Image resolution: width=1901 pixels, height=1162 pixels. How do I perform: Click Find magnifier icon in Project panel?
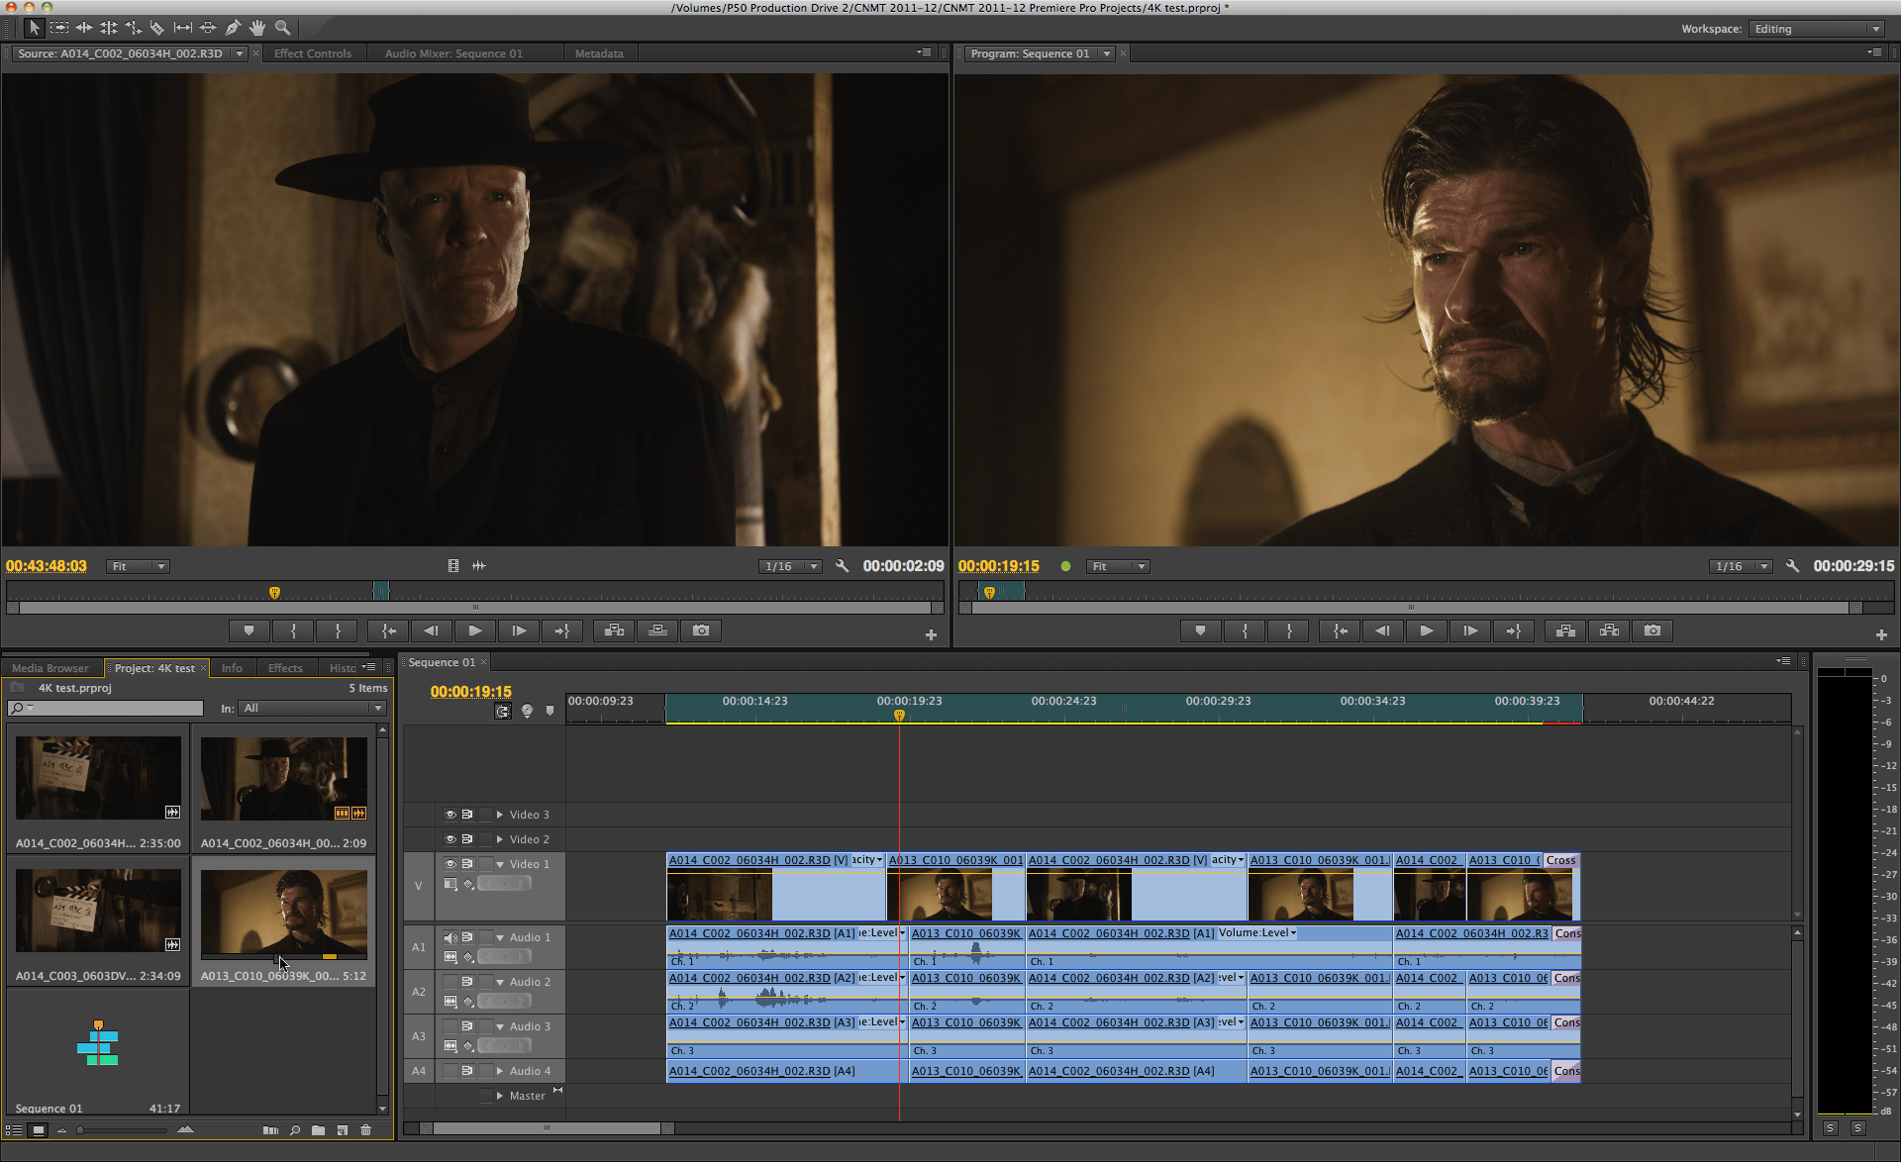294,1129
